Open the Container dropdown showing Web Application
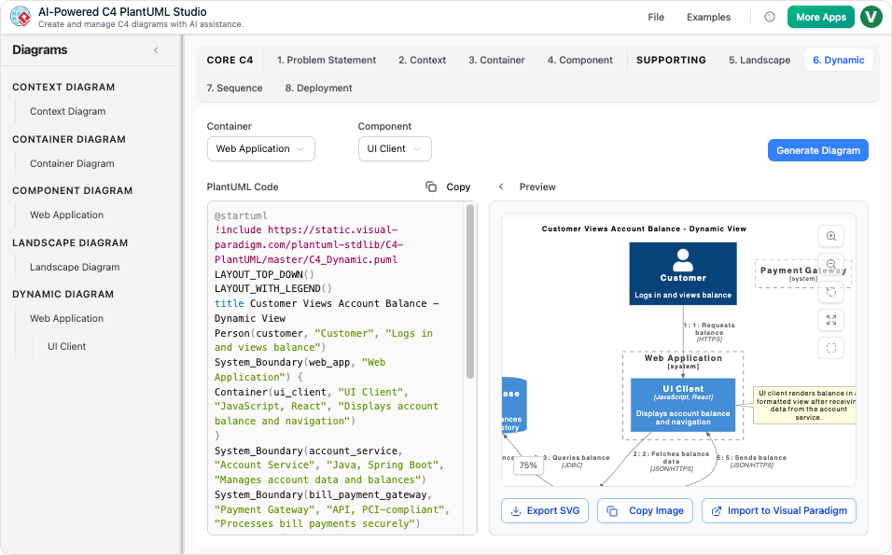The height and width of the screenshot is (555, 892). pyautogui.click(x=260, y=148)
